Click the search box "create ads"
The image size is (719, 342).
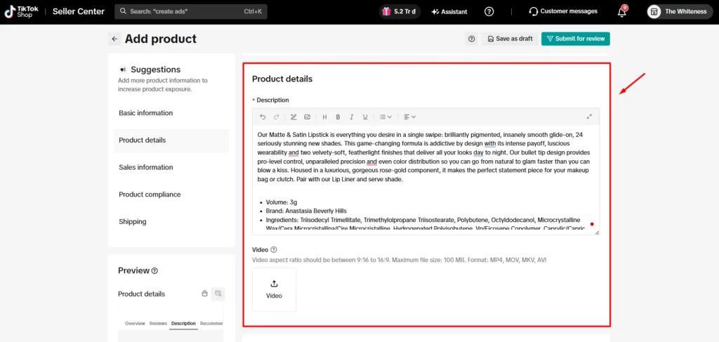pos(191,11)
